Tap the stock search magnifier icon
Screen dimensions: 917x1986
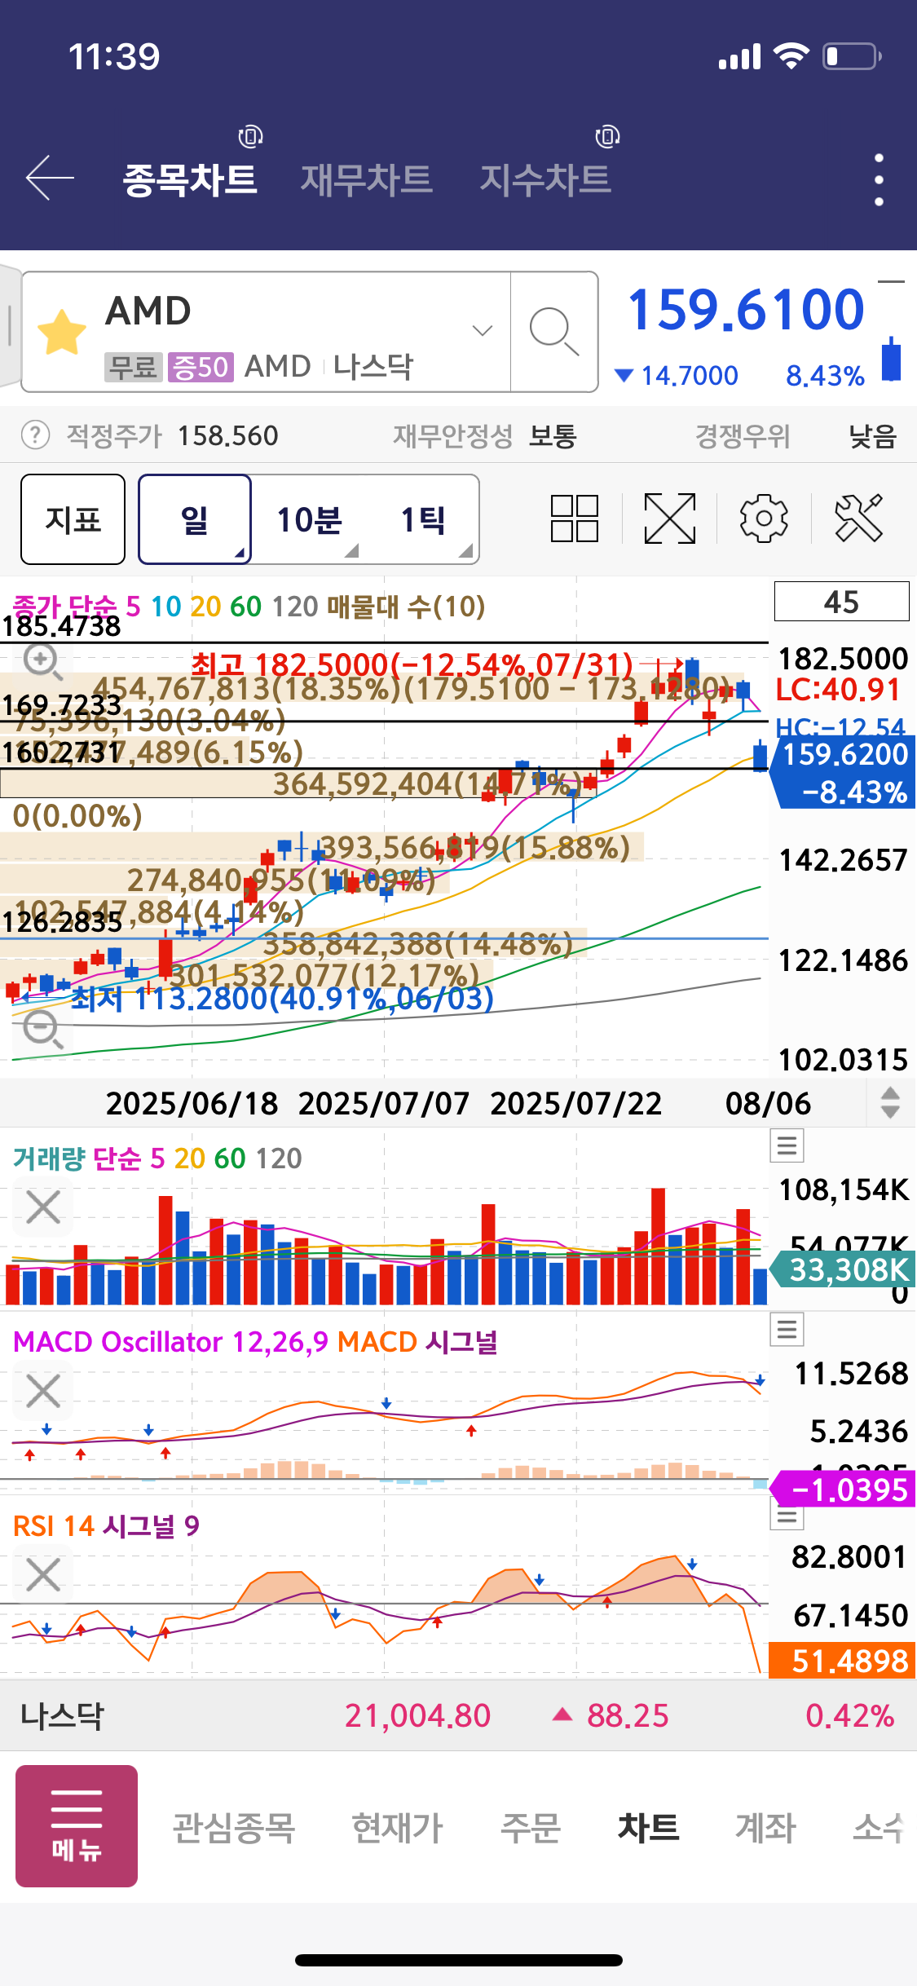pos(554,332)
